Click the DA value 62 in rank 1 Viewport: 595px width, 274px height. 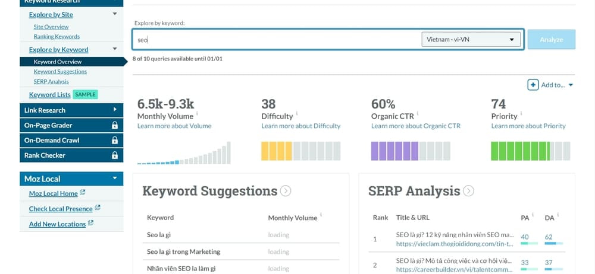tap(549, 237)
